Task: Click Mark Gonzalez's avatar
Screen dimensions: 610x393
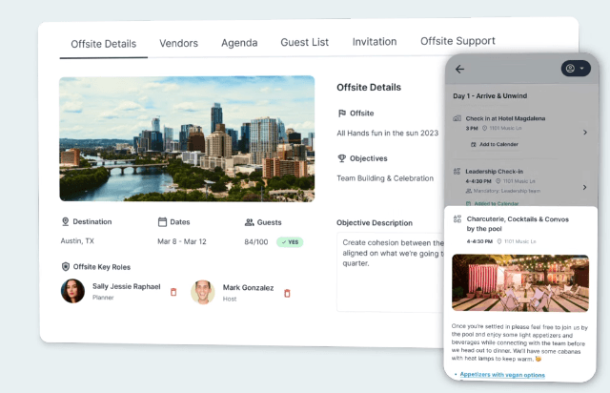Action: coord(203,292)
